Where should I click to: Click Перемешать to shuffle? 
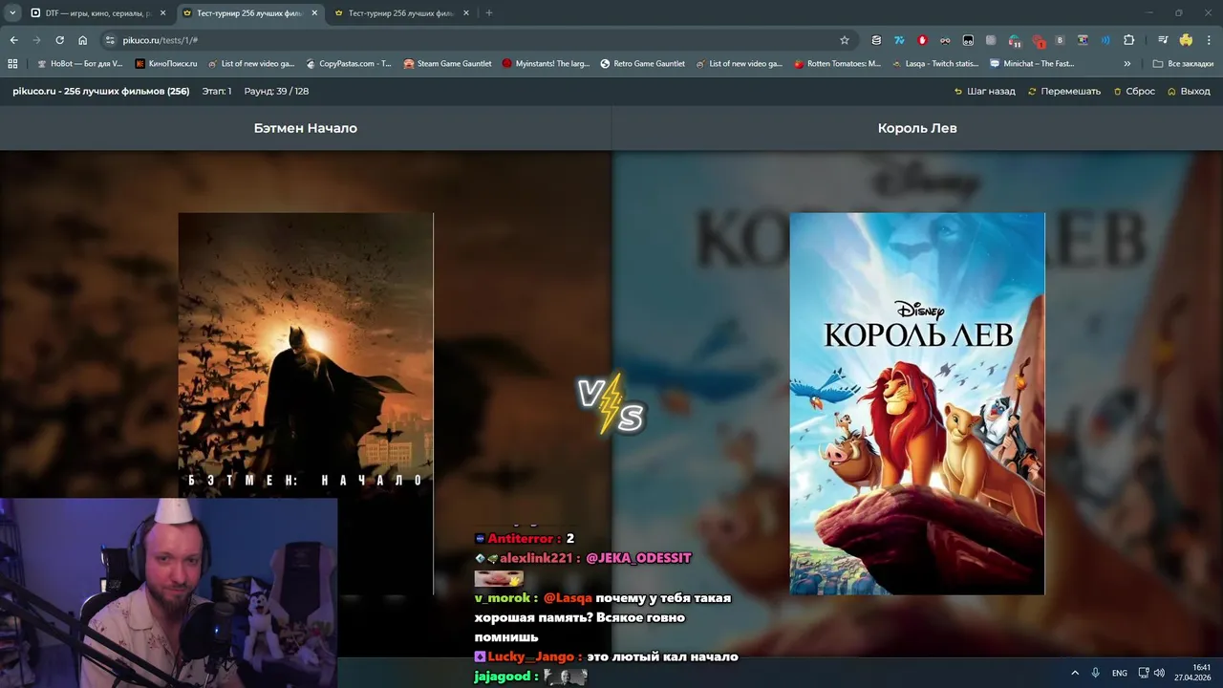coord(1063,92)
